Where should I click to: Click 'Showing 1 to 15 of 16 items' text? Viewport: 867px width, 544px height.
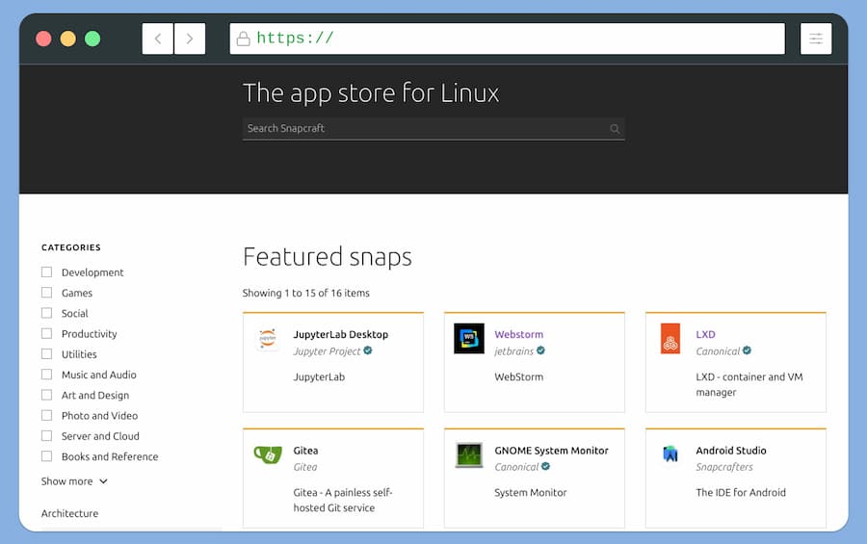[x=305, y=293]
